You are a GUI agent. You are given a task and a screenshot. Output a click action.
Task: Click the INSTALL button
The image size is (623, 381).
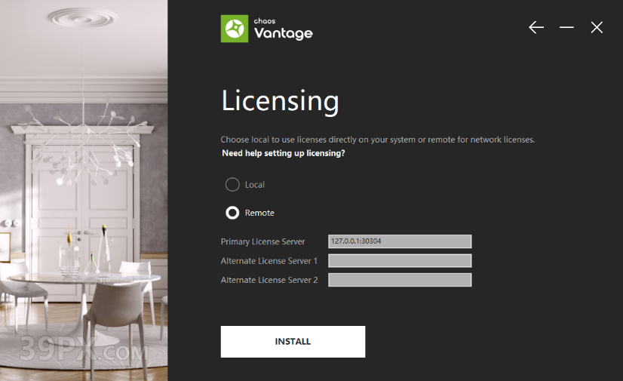click(293, 342)
